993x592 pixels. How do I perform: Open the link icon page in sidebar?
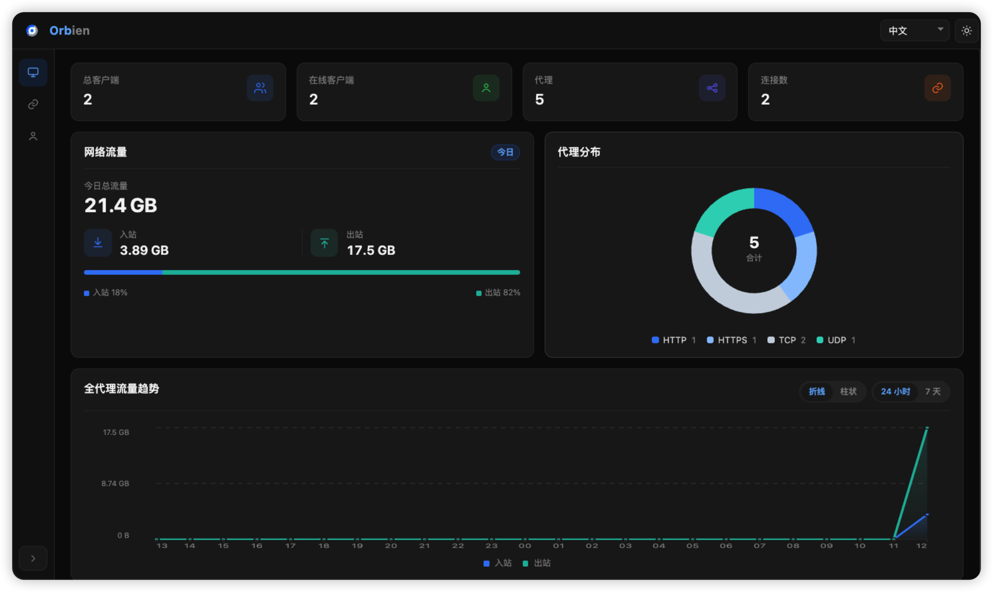point(33,104)
